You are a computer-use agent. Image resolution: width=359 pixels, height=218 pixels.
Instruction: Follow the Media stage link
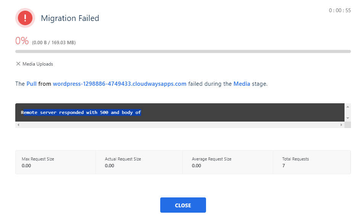(242, 84)
